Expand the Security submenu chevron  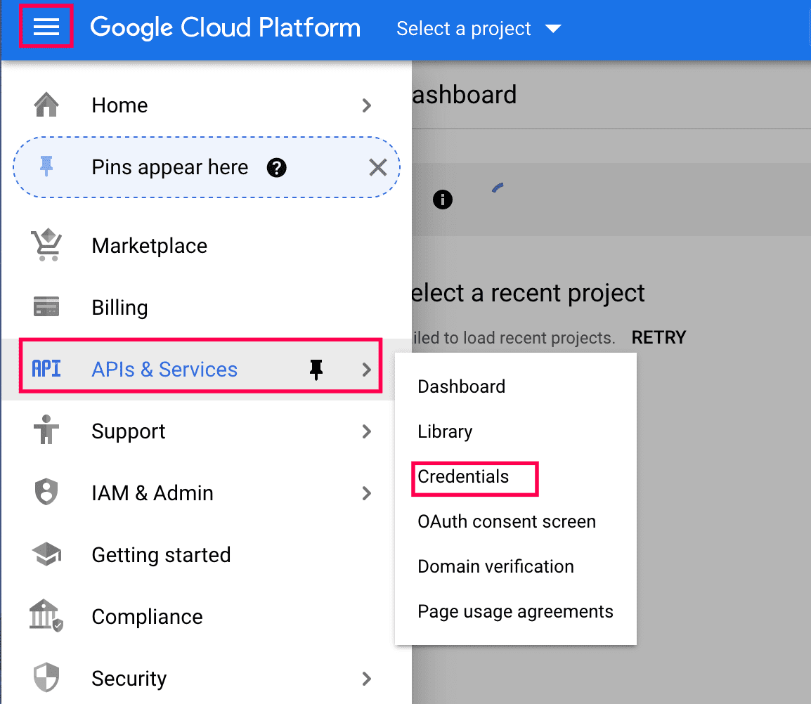[366, 679]
